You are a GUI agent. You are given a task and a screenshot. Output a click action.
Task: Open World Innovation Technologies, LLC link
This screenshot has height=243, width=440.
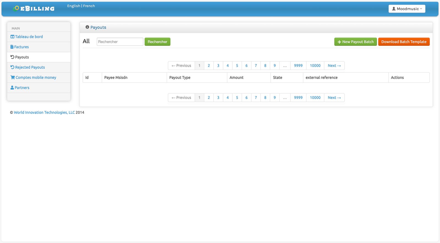pos(44,112)
